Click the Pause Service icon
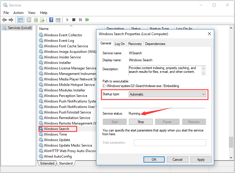 (x=80, y=20)
